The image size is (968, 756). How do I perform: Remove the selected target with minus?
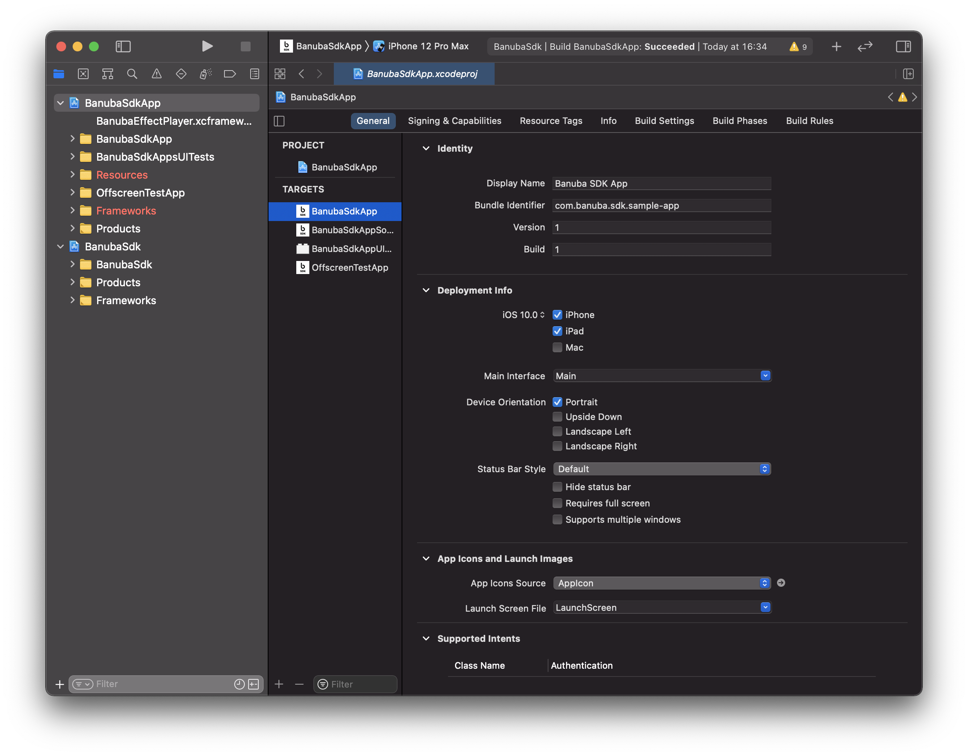(x=299, y=684)
